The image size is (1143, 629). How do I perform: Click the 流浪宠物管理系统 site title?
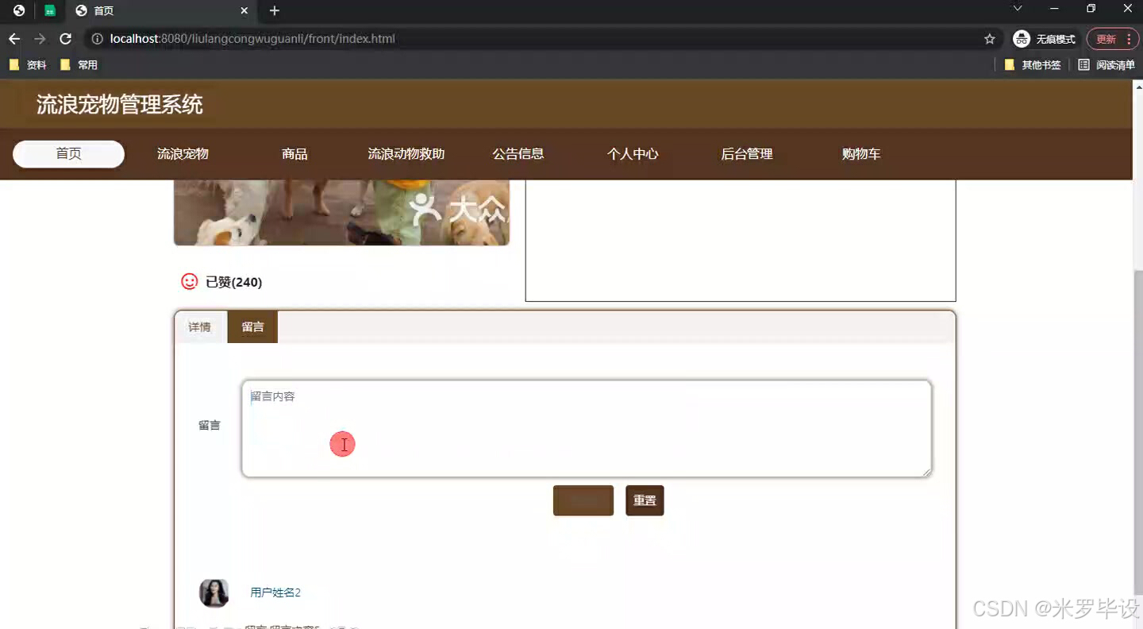click(x=120, y=105)
